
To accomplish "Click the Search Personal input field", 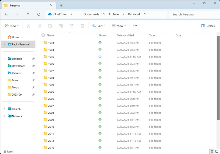I will (194, 14).
